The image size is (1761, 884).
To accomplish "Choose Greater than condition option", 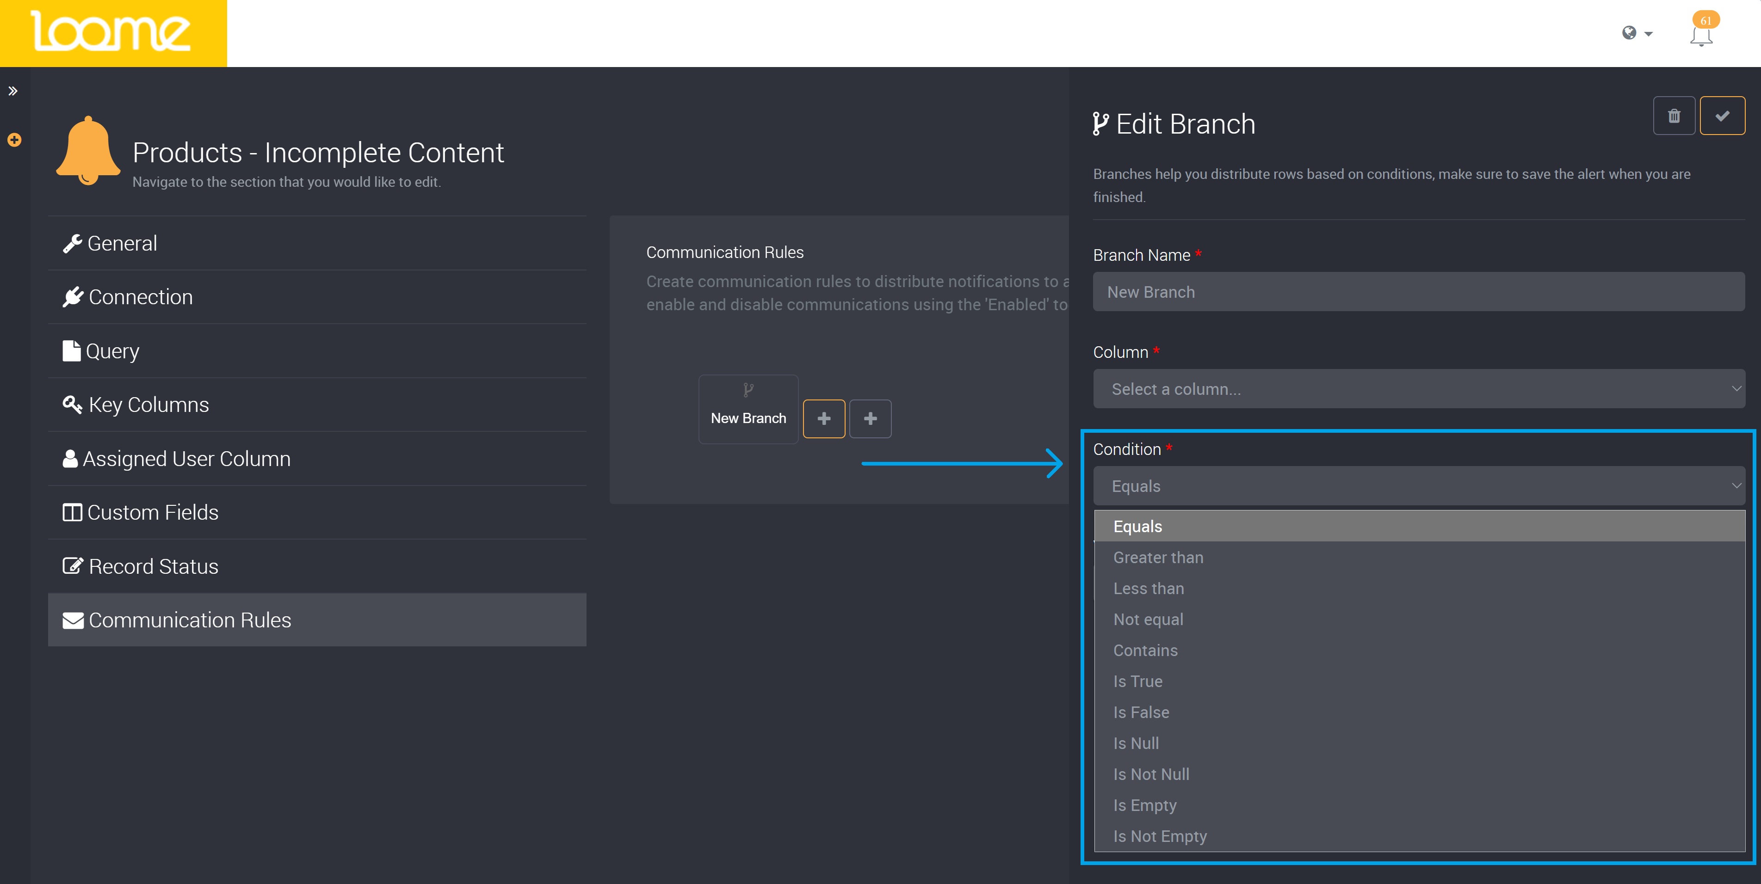I will click(x=1158, y=558).
